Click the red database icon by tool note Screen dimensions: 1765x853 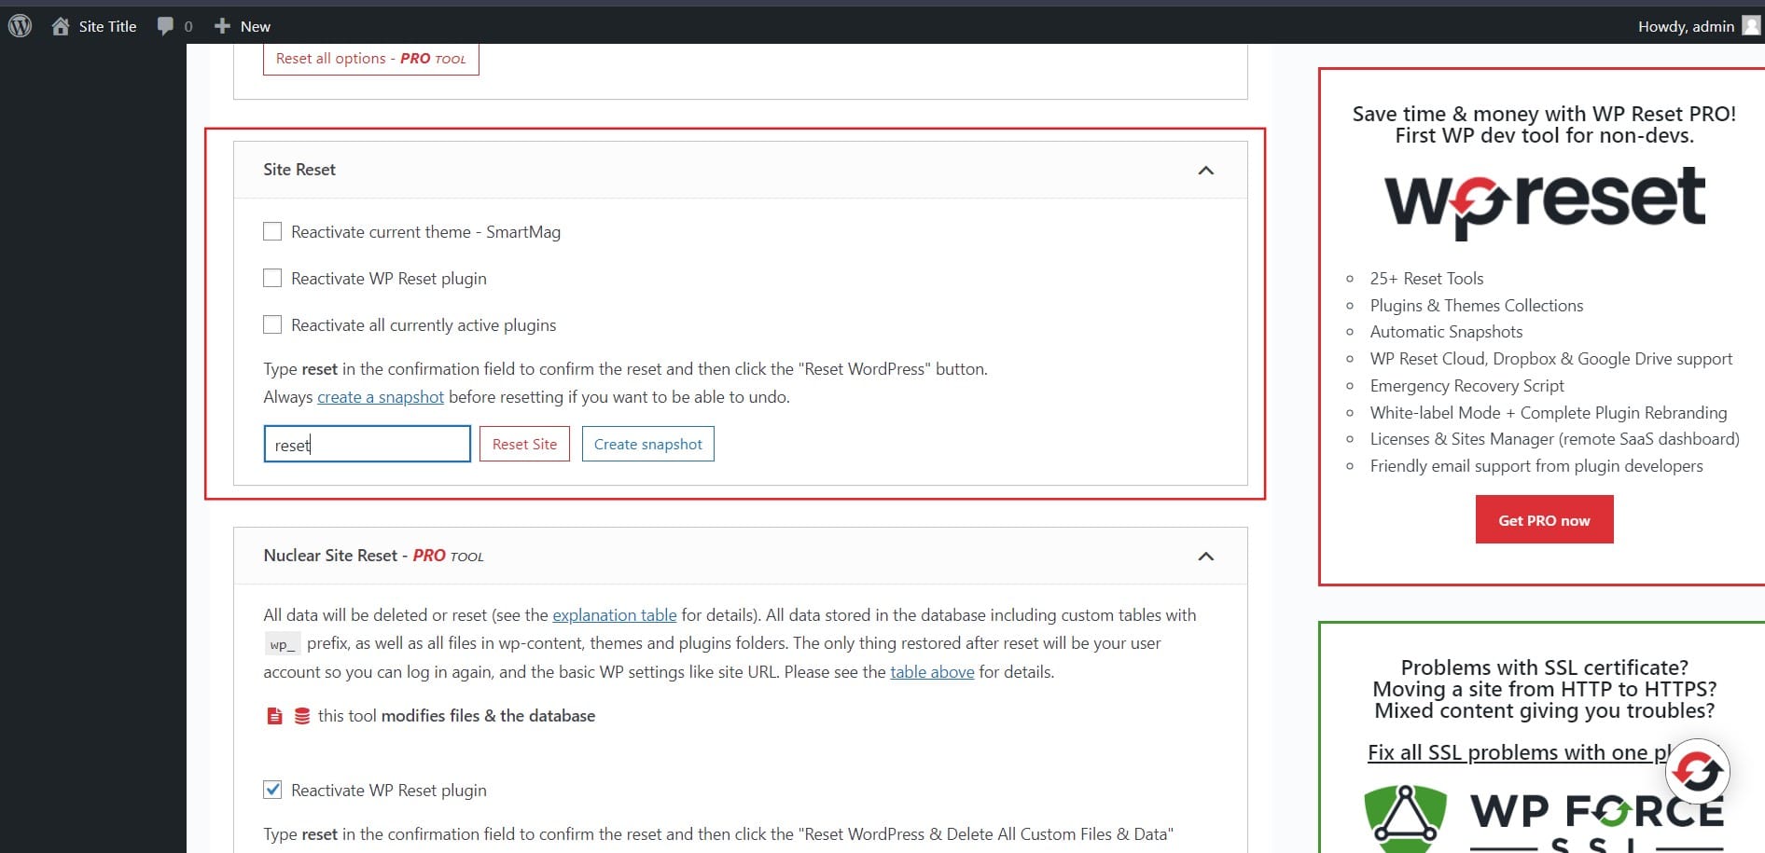302,716
